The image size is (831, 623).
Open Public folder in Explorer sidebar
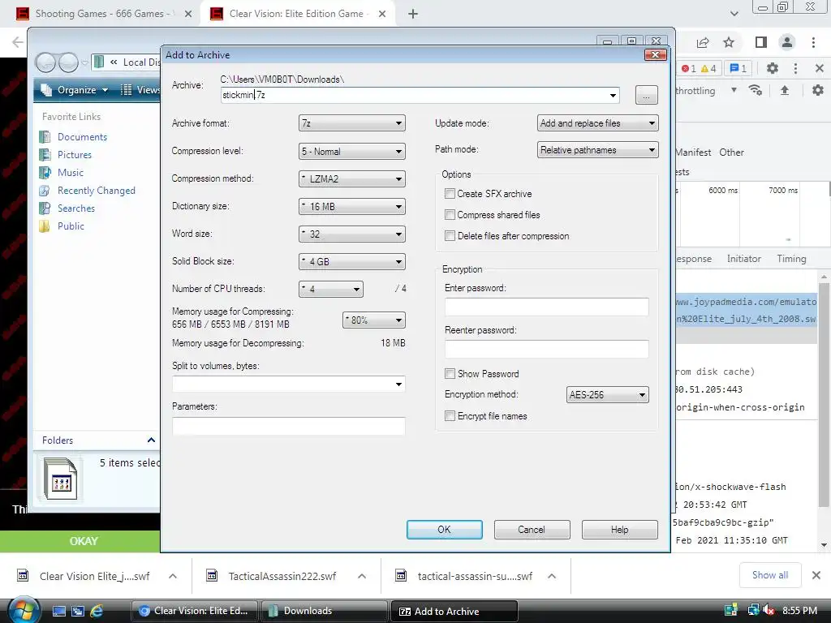[71, 226]
